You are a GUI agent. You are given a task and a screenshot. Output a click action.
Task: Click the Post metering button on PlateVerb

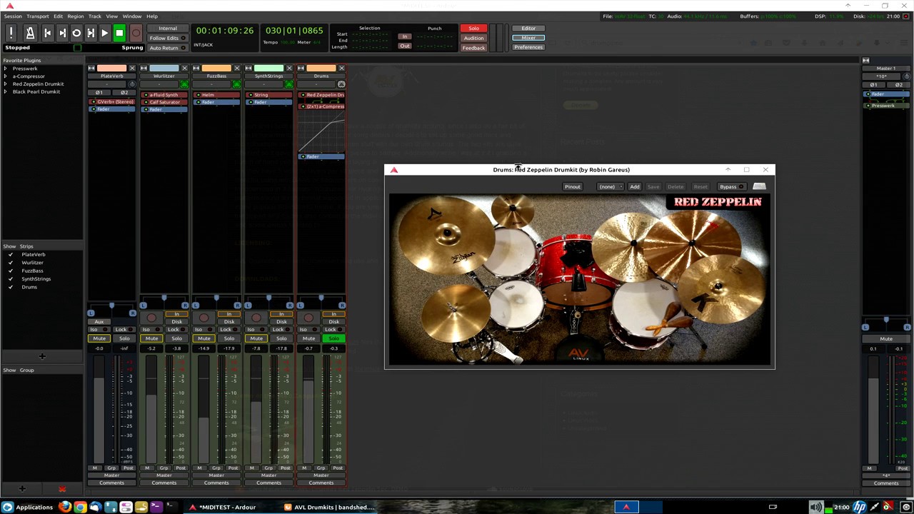pyautogui.click(x=129, y=468)
